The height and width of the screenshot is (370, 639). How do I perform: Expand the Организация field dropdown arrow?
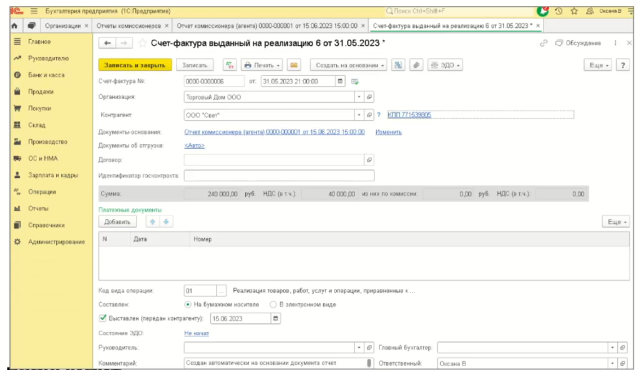pos(359,97)
